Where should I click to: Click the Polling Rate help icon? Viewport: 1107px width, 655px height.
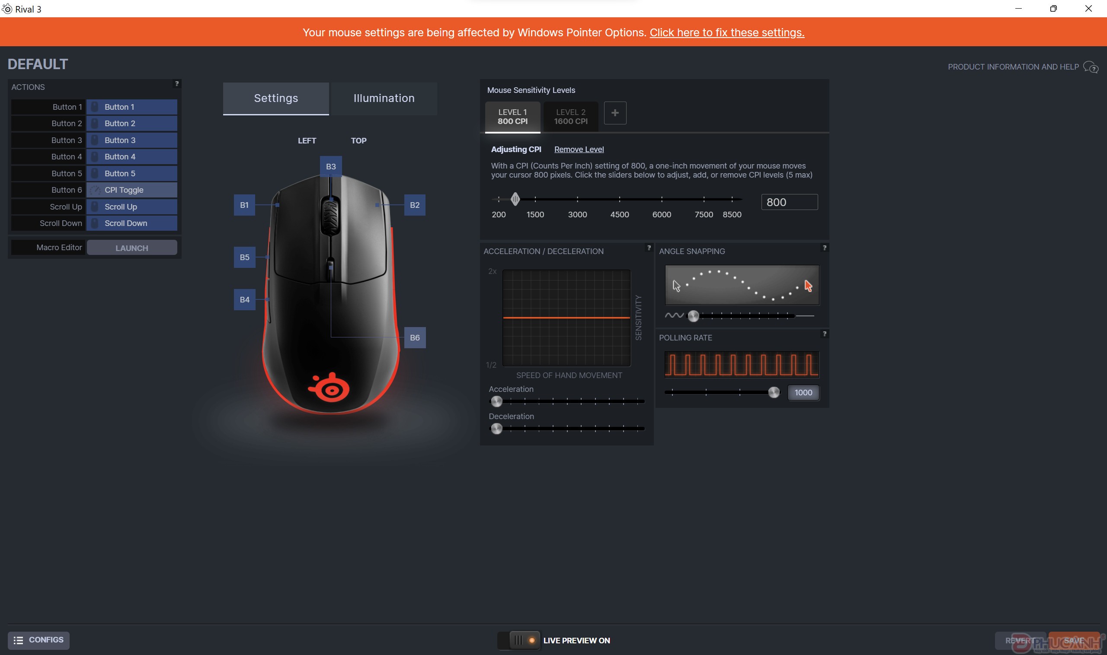[x=825, y=334]
